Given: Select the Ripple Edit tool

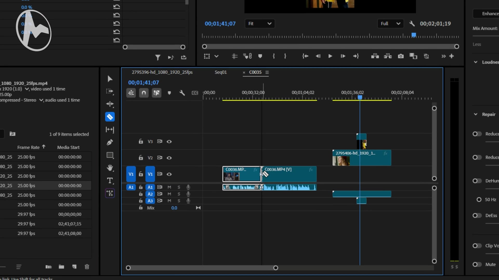Looking at the screenshot, I should coord(110,104).
